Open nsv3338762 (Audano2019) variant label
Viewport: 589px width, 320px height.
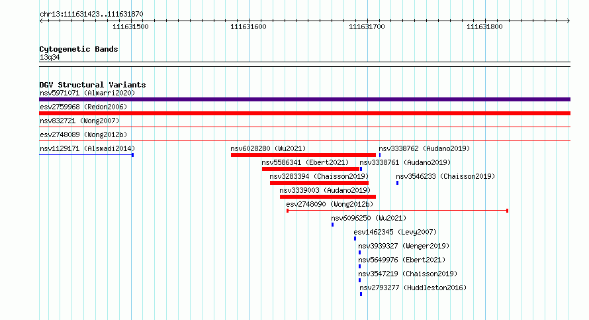click(x=424, y=148)
